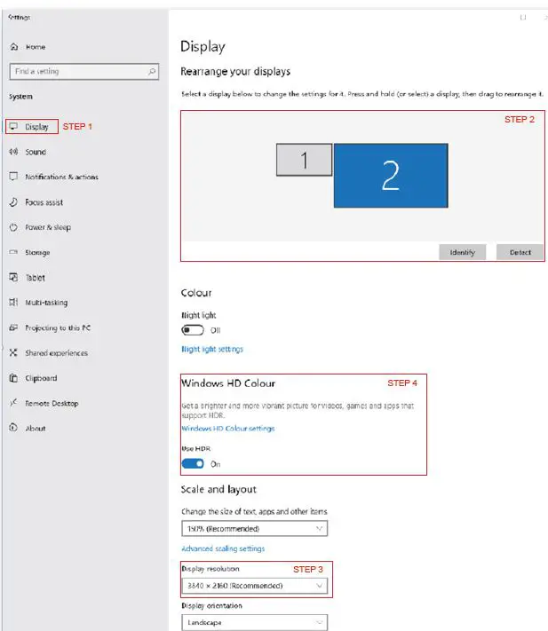548x631 pixels.
Task: Open Tablet settings page
Action: pyautogui.click(x=35, y=278)
